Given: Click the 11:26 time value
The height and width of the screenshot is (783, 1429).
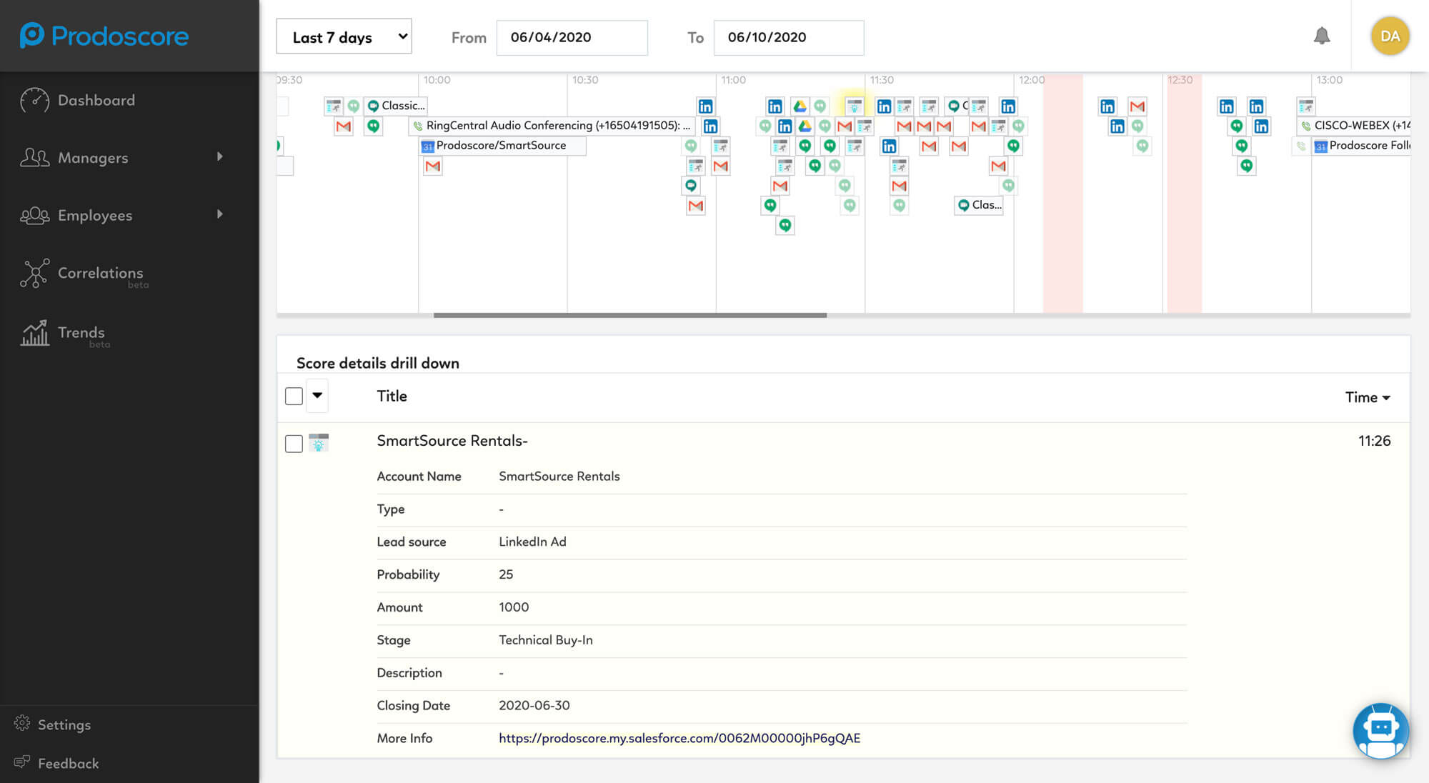Looking at the screenshot, I should coord(1374,441).
